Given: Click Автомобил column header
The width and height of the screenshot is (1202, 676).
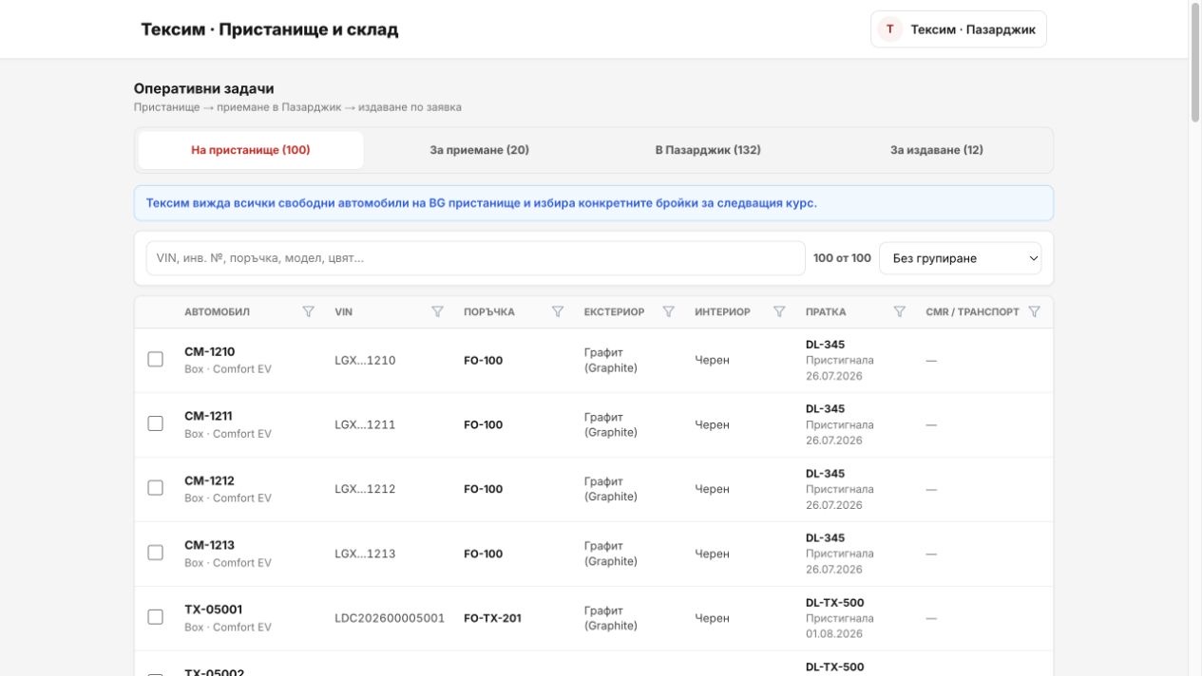Looking at the screenshot, I should pyautogui.click(x=218, y=312).
